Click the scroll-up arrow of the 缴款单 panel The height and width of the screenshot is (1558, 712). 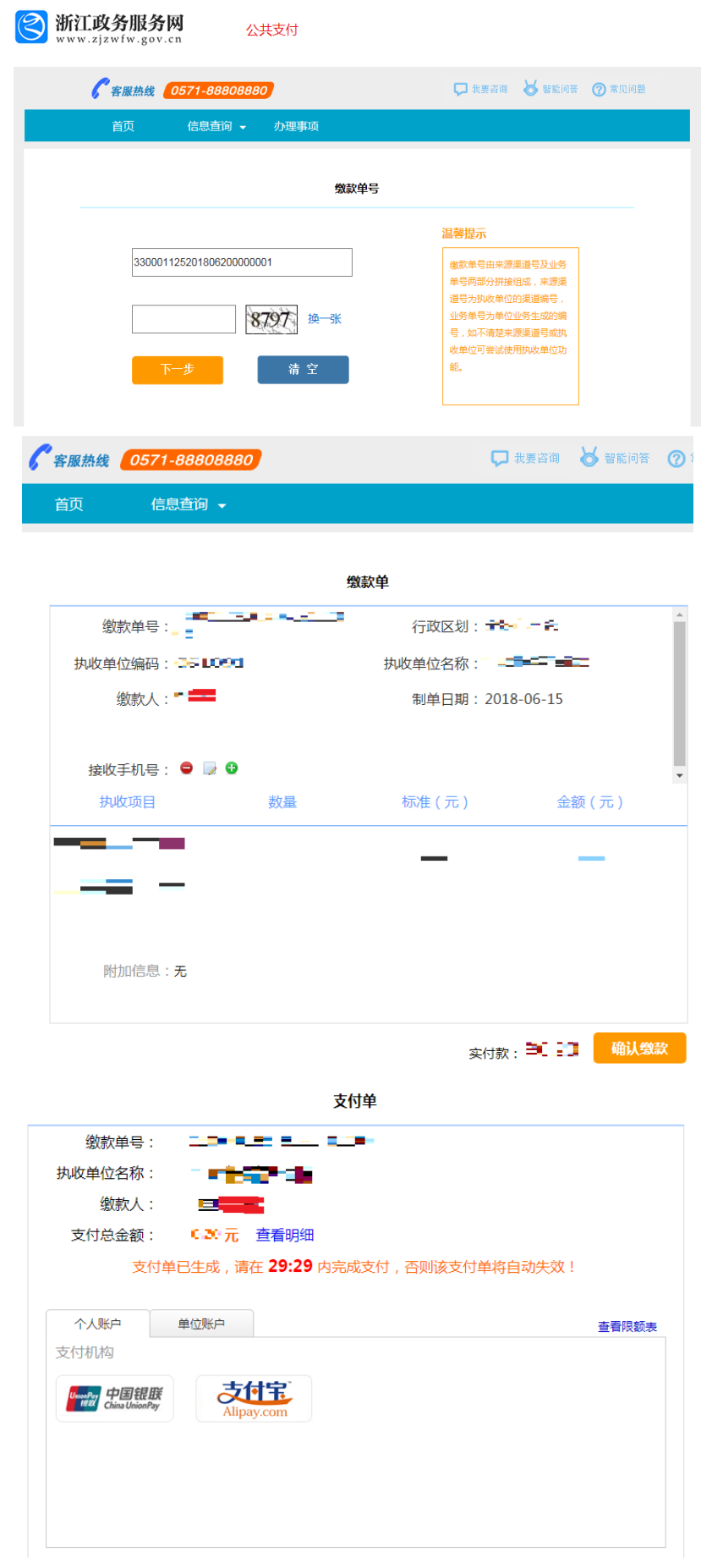[x=680, y=614]
